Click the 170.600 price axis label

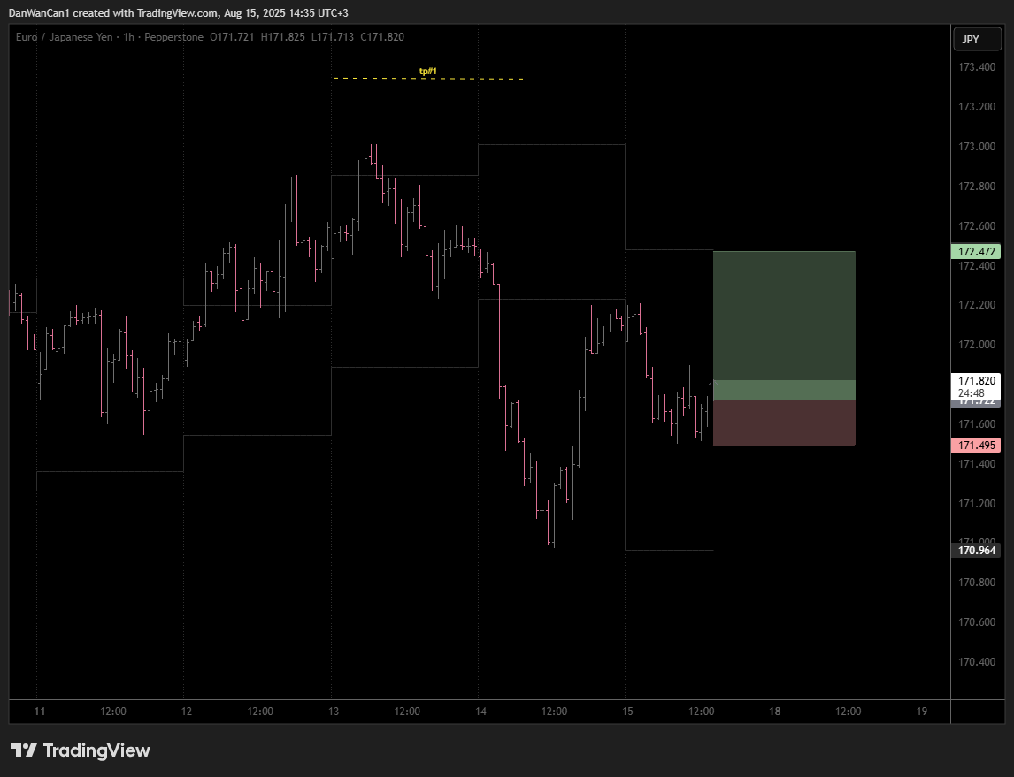tap(977, 622)
